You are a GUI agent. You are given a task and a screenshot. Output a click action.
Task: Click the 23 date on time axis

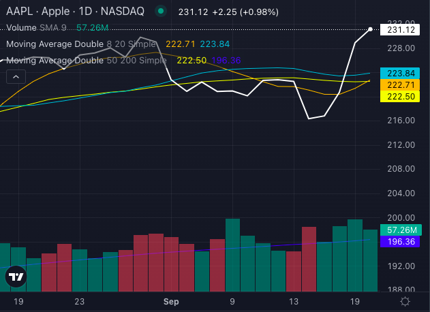pyautogui.click(x=80, y=301)
